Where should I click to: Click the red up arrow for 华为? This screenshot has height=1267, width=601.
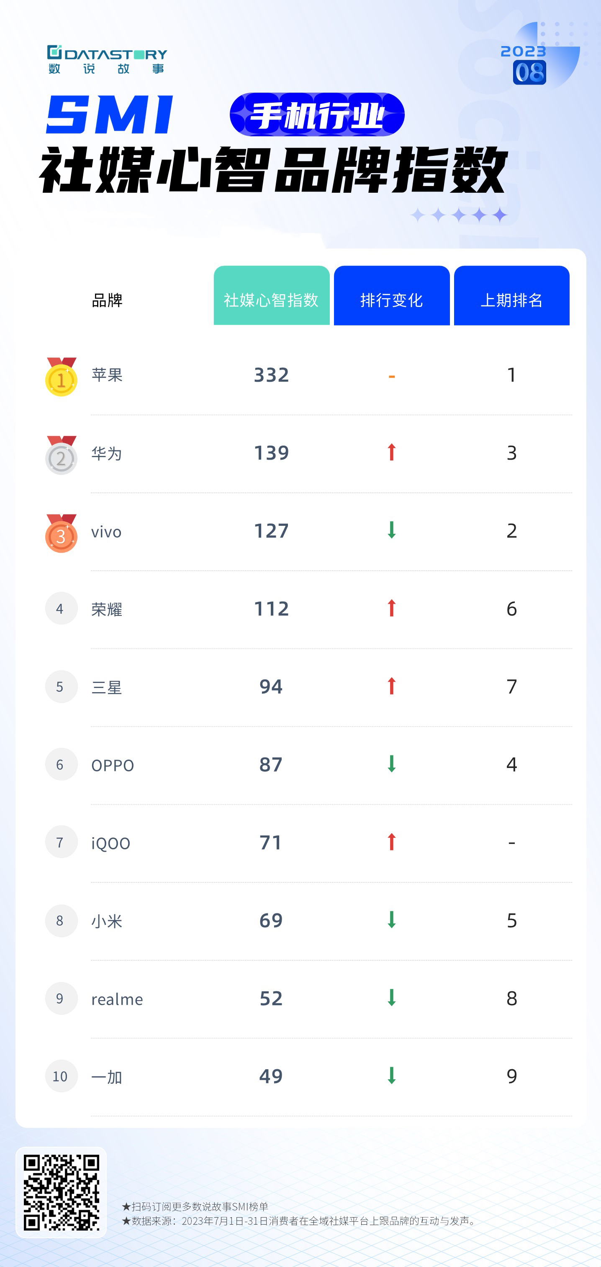[391, 452]
